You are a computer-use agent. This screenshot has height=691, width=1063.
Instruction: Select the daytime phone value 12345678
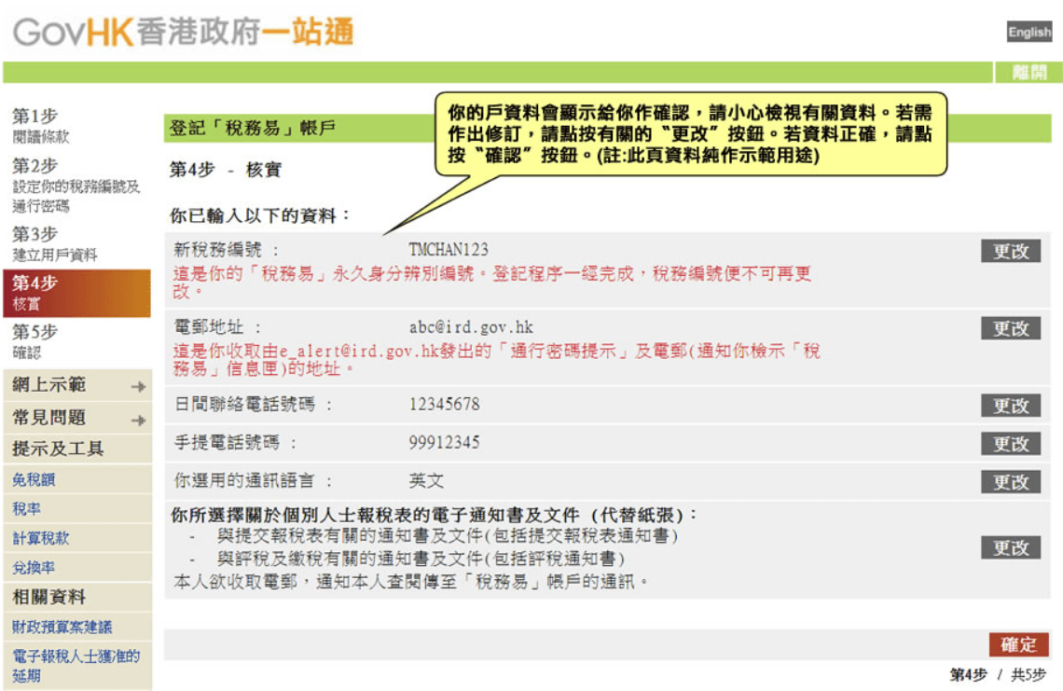[x=444, y=404]
